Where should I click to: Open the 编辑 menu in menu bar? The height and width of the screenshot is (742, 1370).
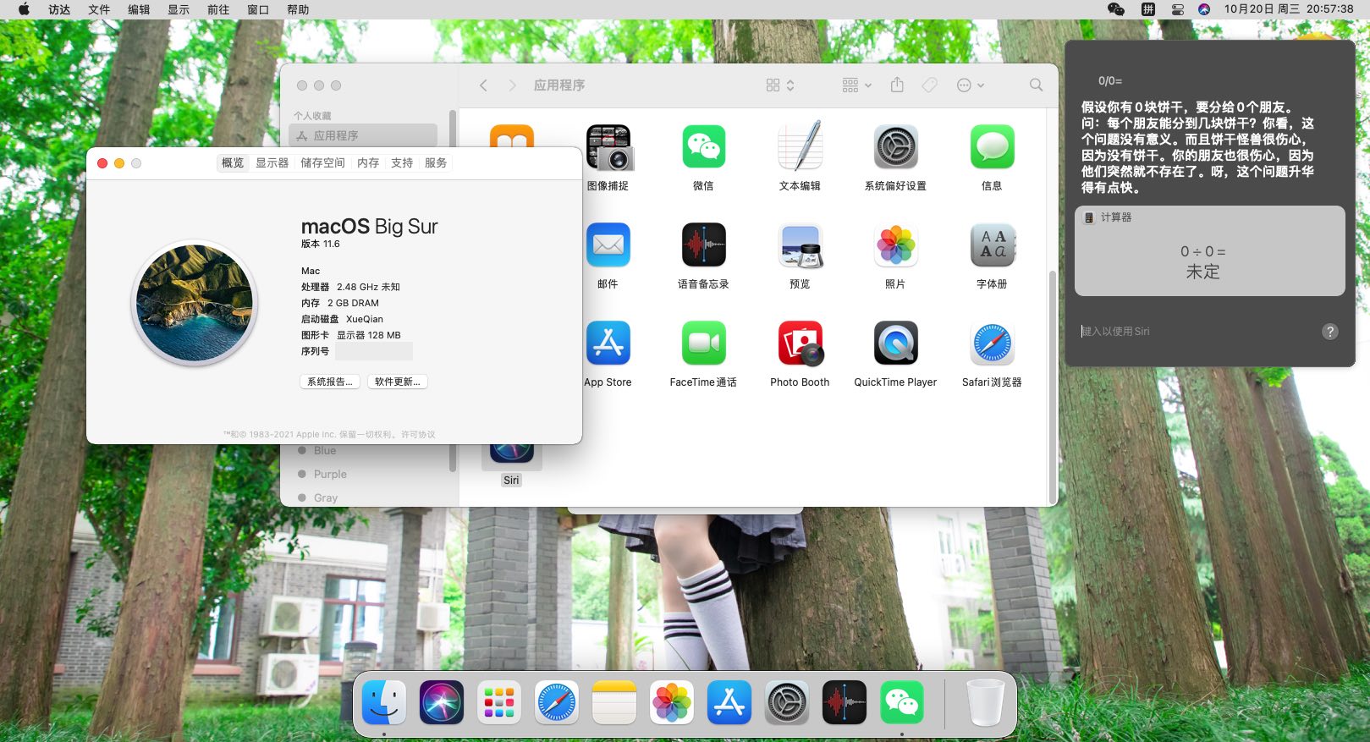coord(139,9)
